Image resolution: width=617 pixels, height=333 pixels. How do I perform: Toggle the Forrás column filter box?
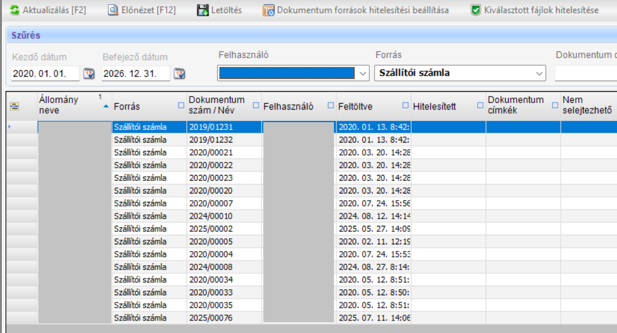[x=181, y=106]
